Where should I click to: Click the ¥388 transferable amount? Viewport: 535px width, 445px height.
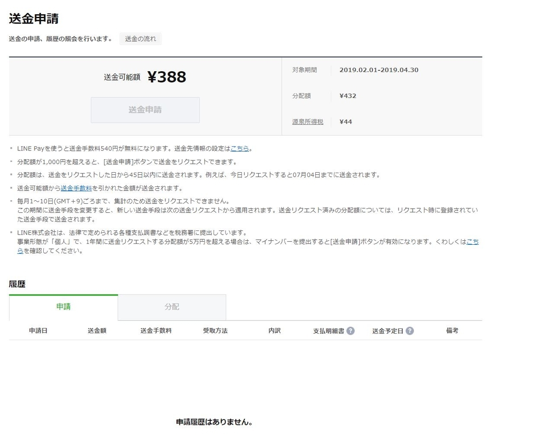(167, 77)
